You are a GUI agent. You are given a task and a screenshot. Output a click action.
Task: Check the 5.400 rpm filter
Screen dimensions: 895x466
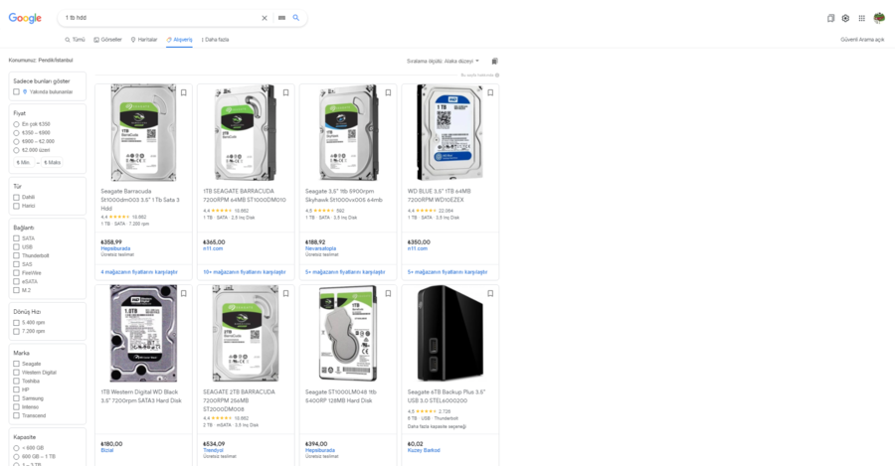click(16, 323)
